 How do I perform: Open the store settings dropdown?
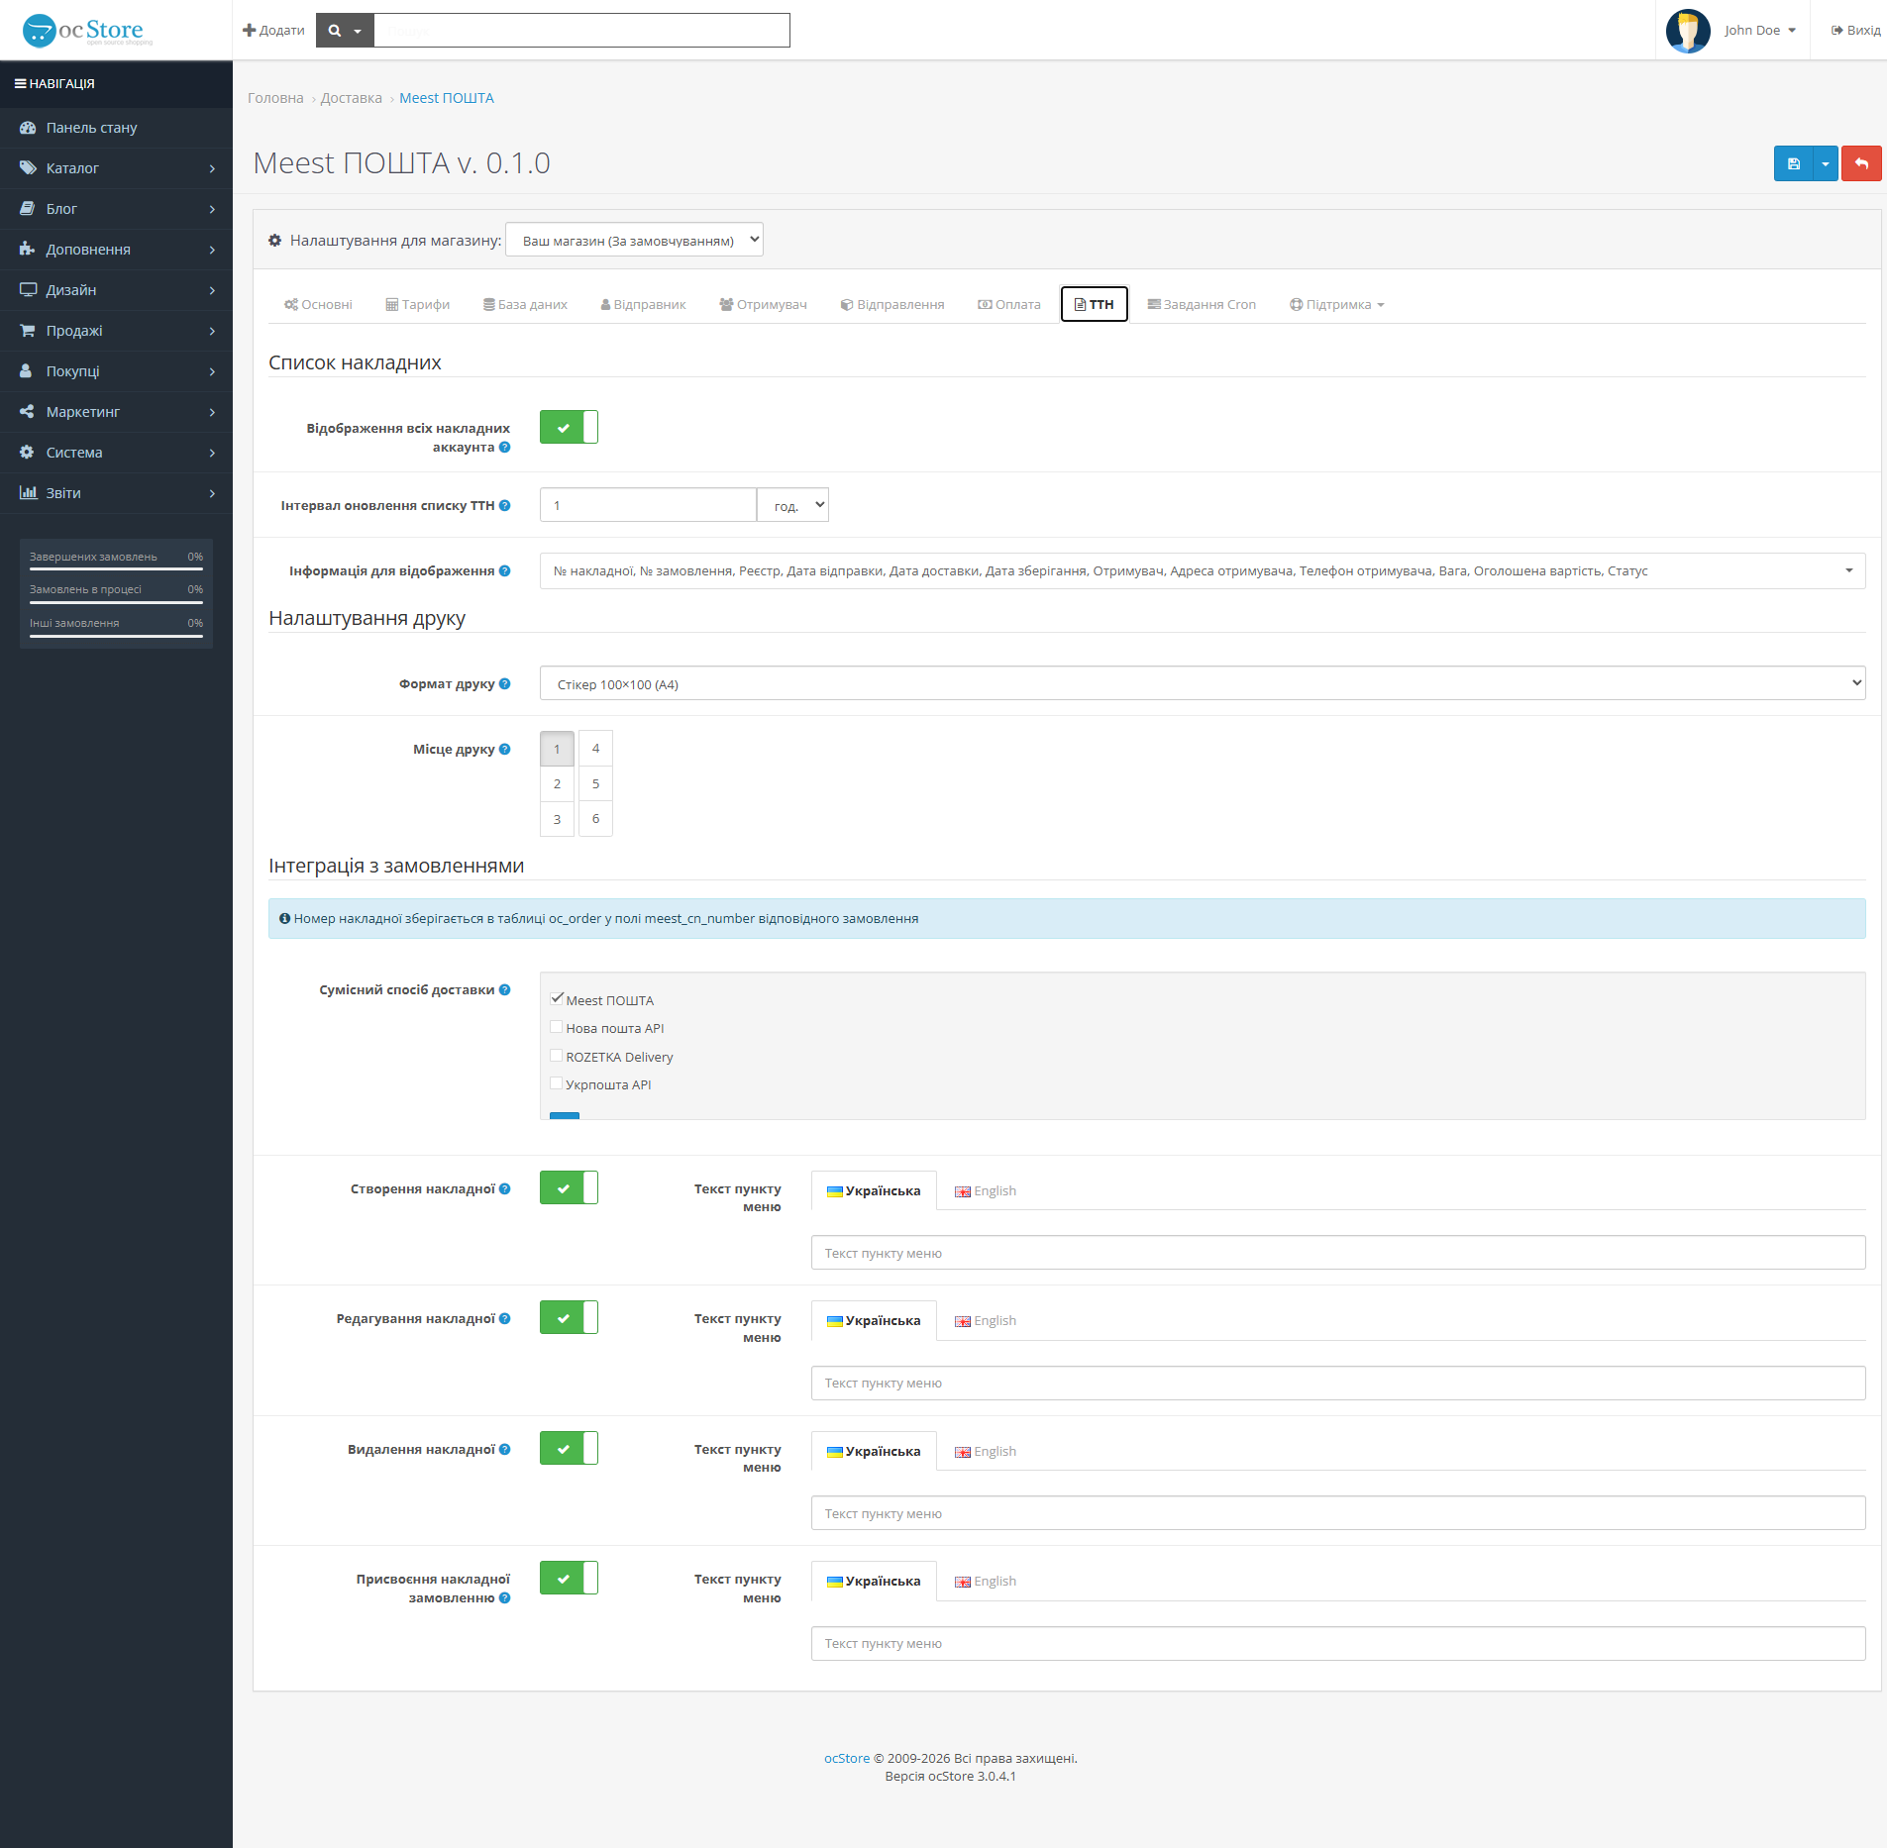(x=634, y=240)
